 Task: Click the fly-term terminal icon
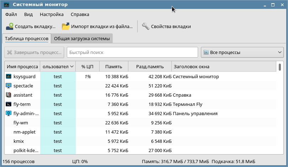(9, 104)
